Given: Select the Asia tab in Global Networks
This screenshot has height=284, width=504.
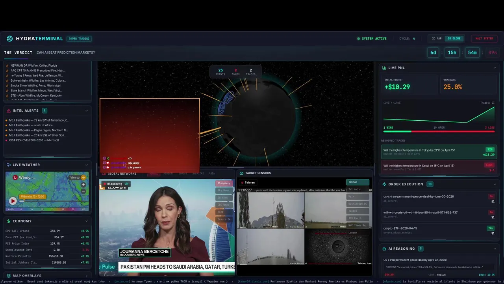Looking at the screenshot, I should click(212, 174).
